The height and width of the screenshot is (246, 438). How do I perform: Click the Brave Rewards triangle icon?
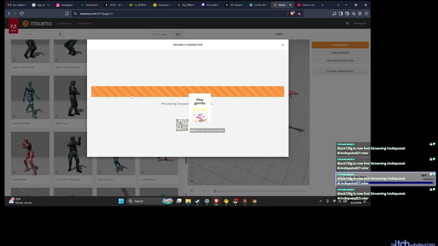(299, 14)
